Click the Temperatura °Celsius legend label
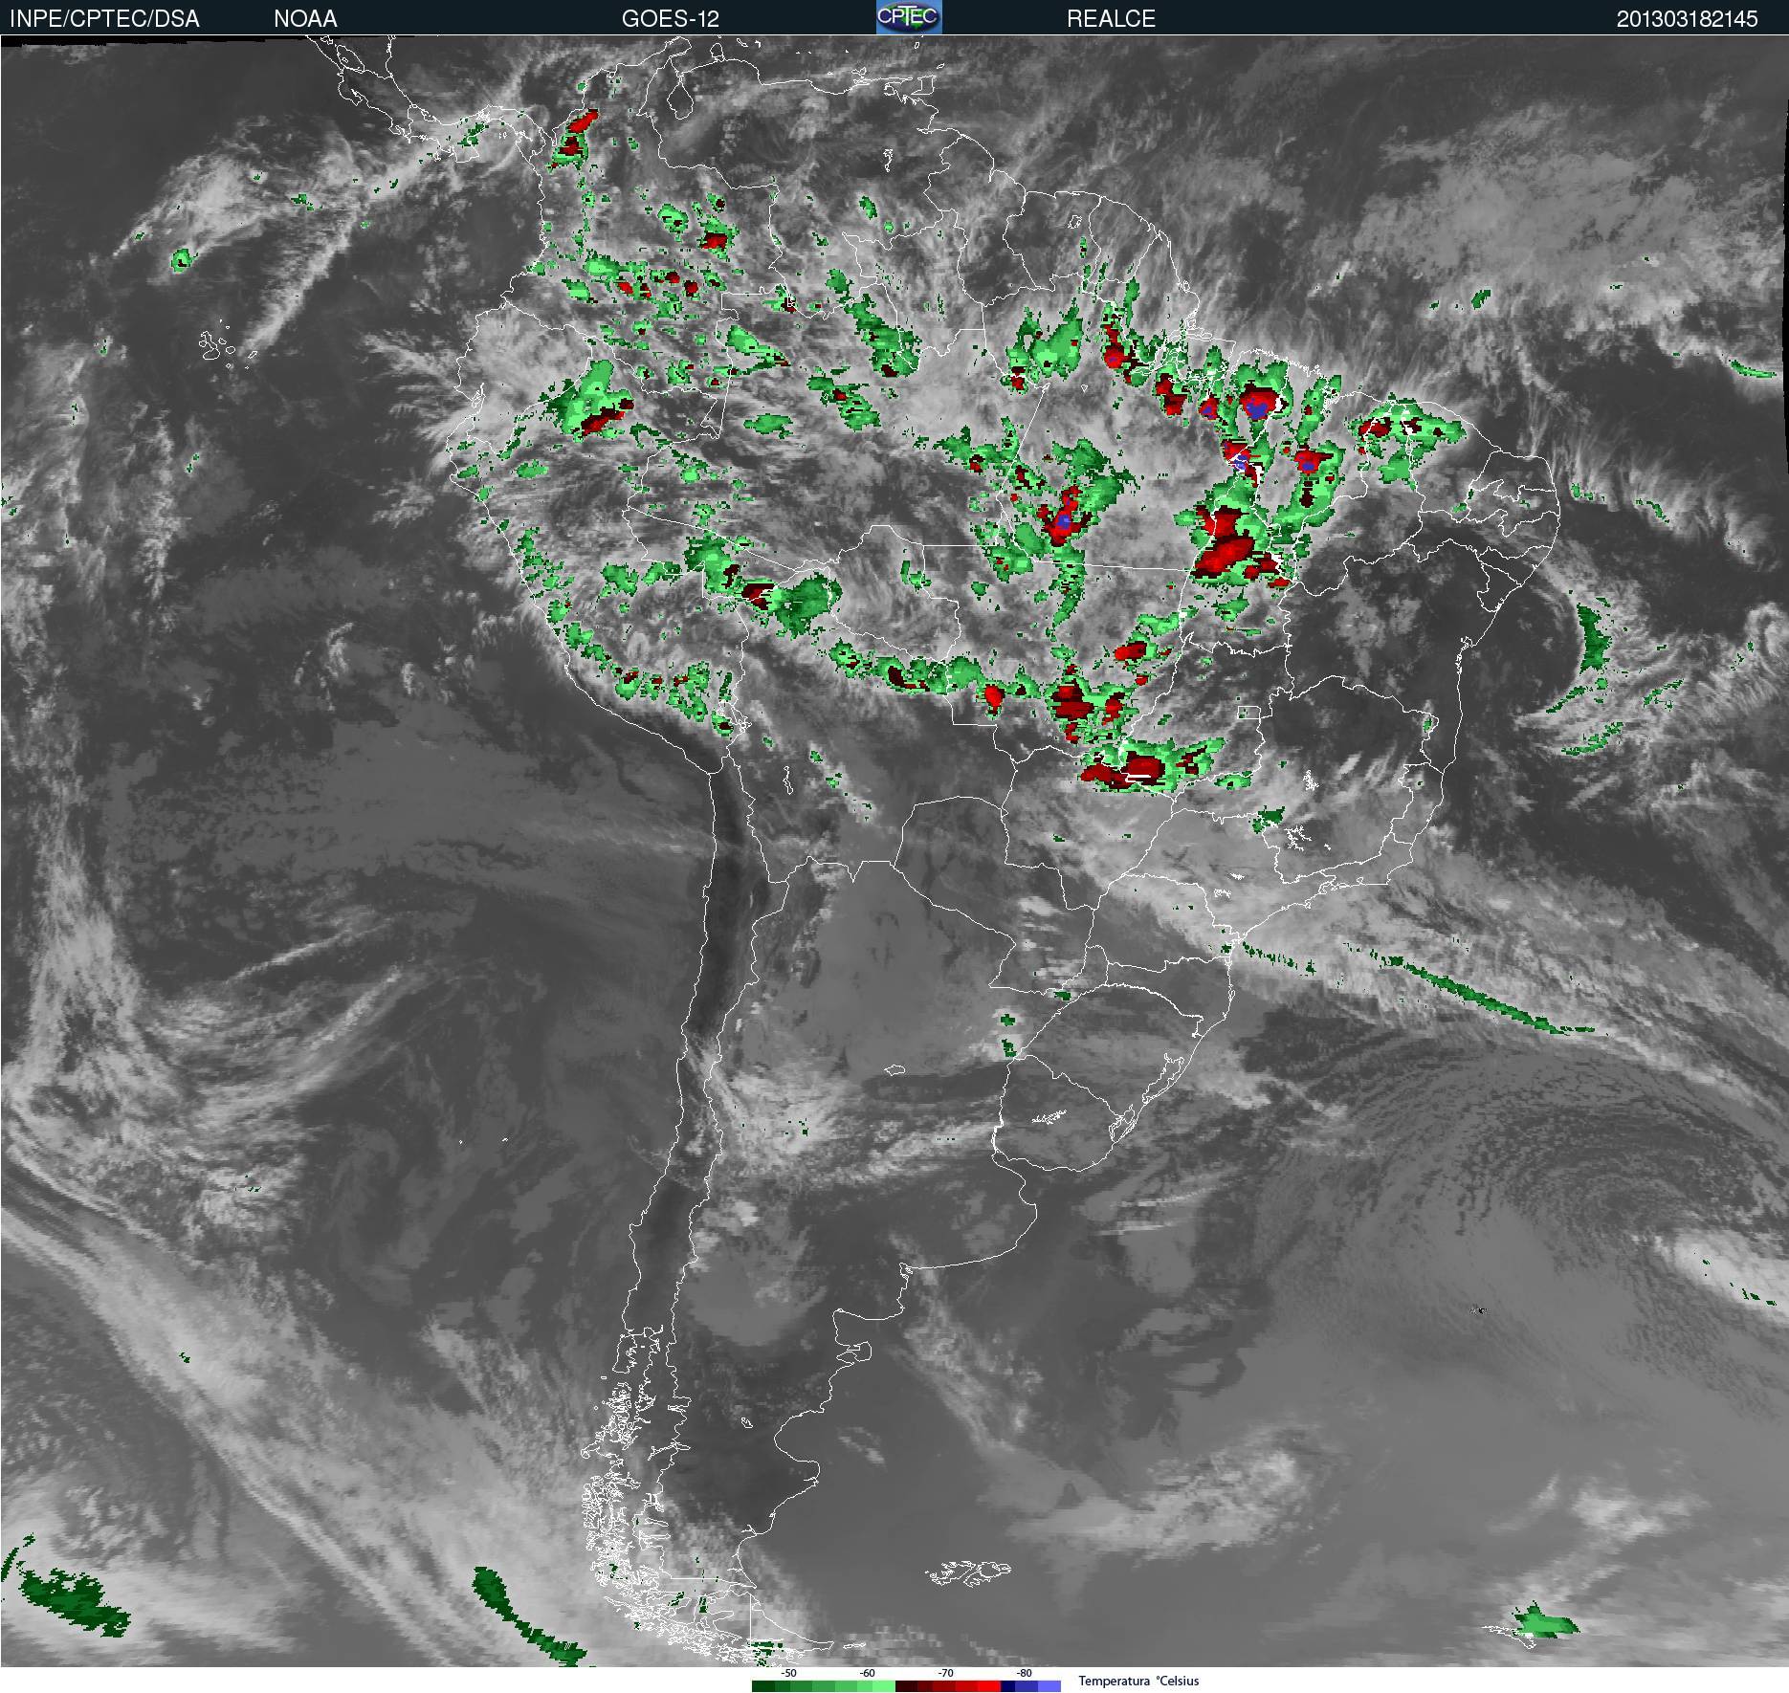The width and height of the screenshot is (1789, 1693). coord(1138,1681)
